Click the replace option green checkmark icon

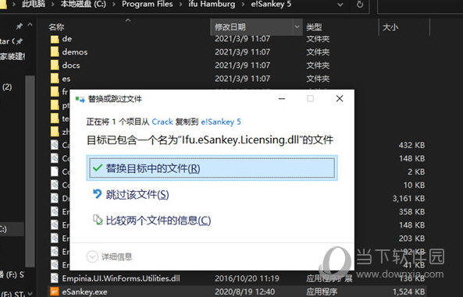point(98,168)
